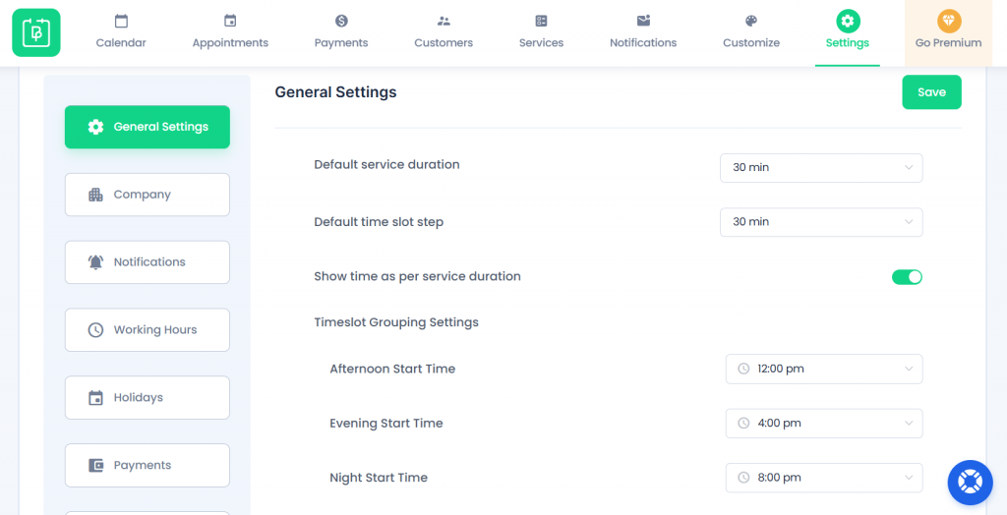Select the Settings tab label
The image size is (1007, 515).
[847, 43]
